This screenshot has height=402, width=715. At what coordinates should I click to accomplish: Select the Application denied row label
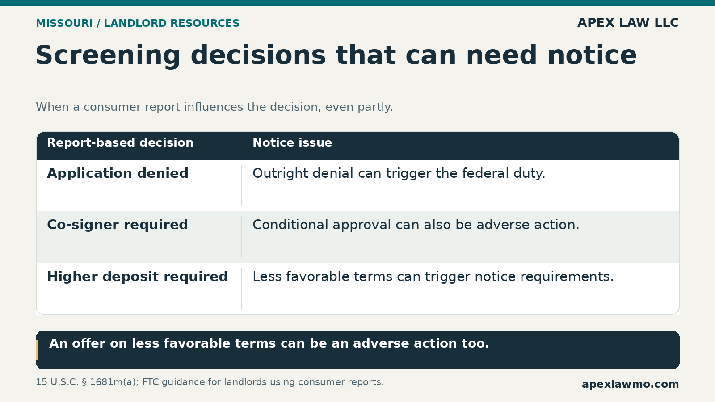(118, 173)
